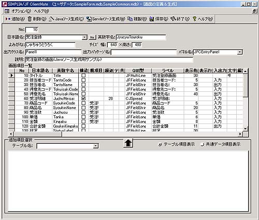The image size is (259, 220).
Task: Open the テーブル名 dropdown list
Action: click(95, 146)
